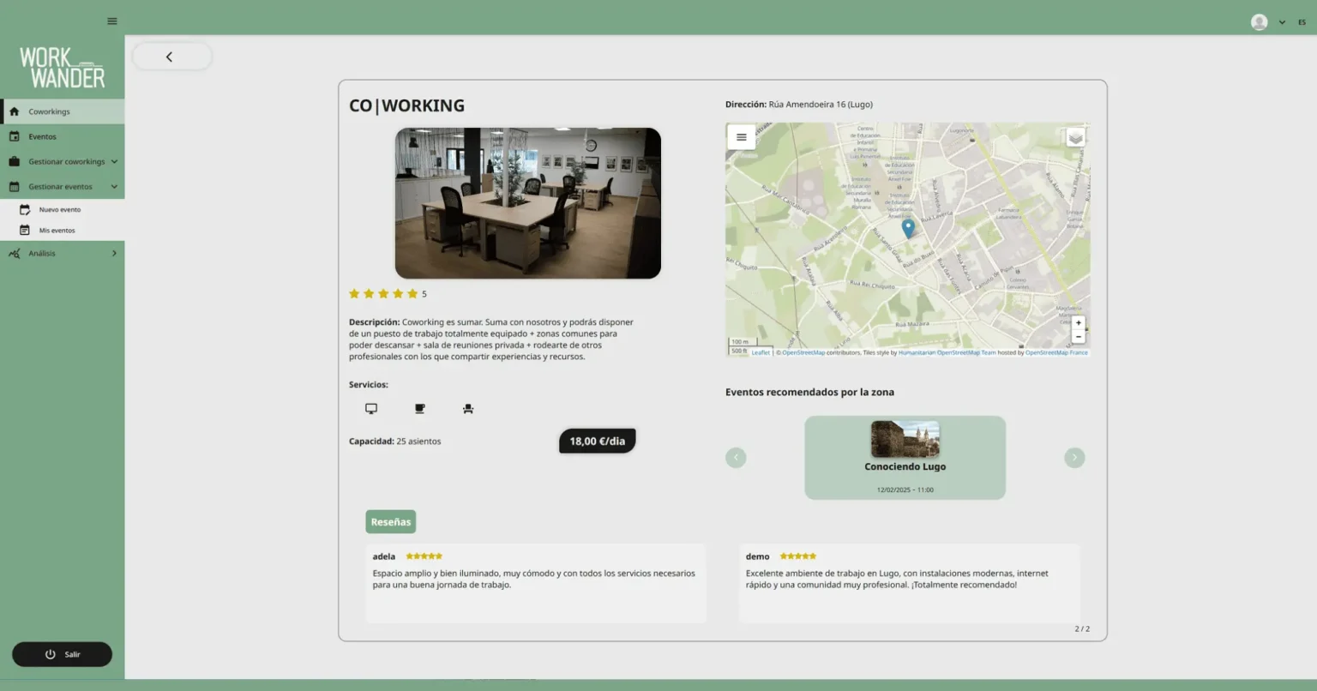The width and height of the screenshot is (1317, 691).
Task: Open Mis eventos using its notepad icon
Action: [x=23, y=230]
